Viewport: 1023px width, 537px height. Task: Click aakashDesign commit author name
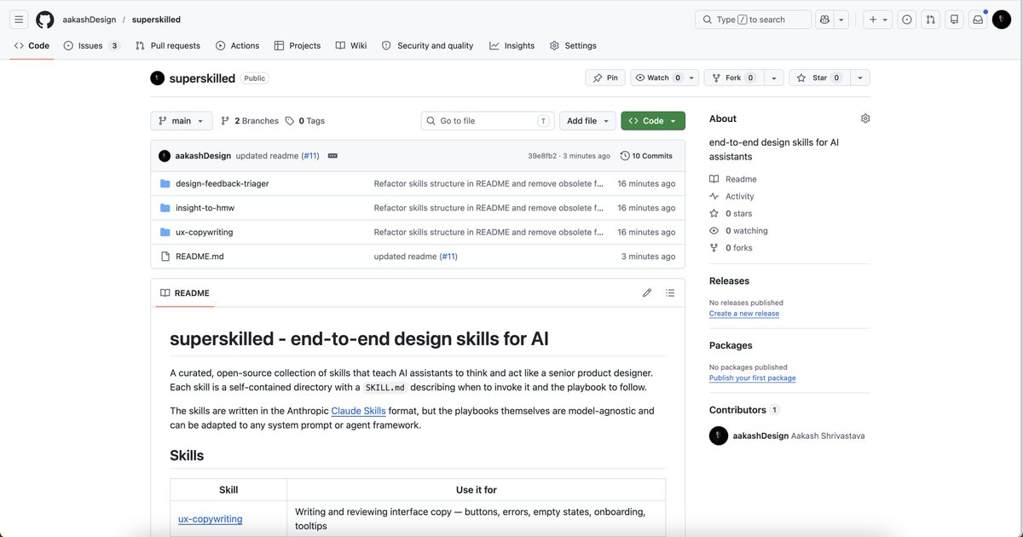pos(203,156)
